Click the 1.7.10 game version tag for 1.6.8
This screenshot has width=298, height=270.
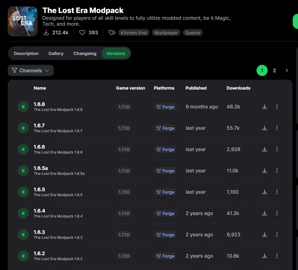click(124, 107)
